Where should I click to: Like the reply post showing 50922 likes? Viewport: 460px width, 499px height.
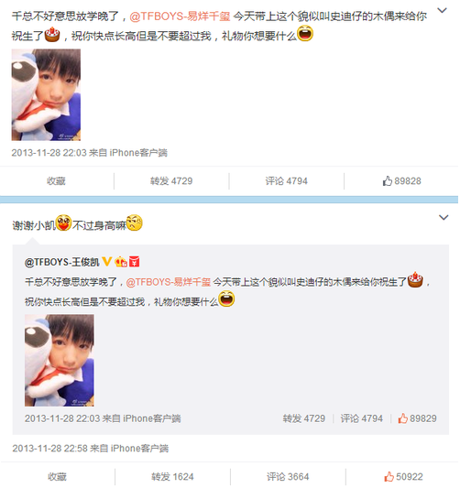pos(403,477)
